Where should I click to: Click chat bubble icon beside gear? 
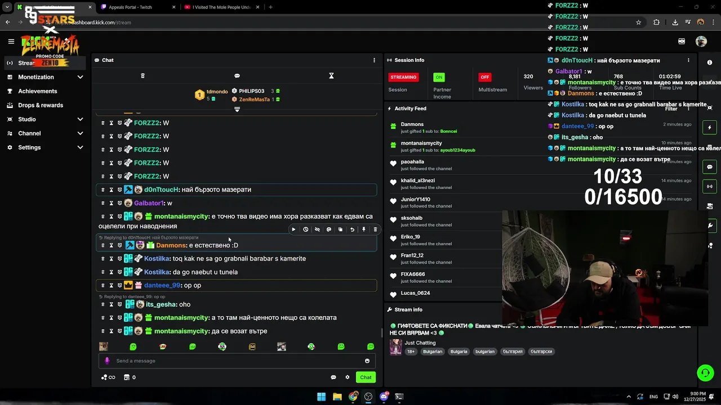pos(333,377)
